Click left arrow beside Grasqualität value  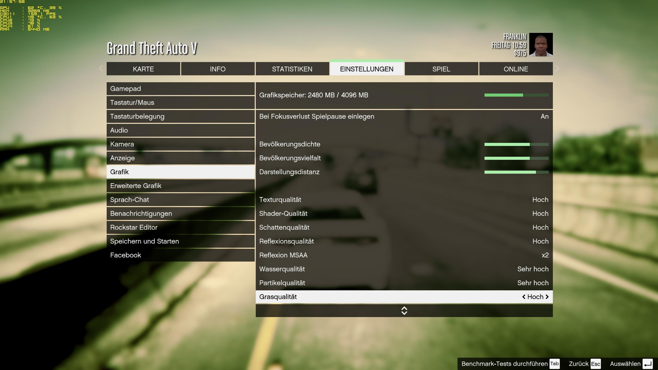tap(524, 297)
